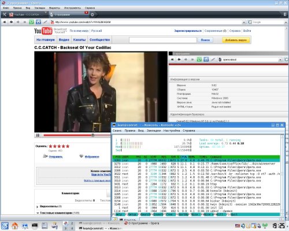
Task: Click the video progress slider knob
Action: point(92,135)
